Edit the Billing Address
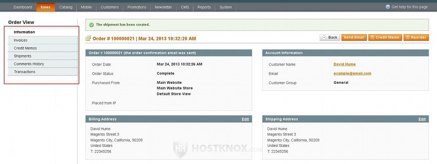Viewport: 437px width, 164px height. [x=245, y=119]
